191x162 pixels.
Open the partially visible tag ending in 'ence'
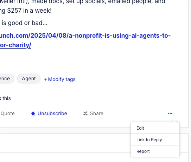(7, 79)
